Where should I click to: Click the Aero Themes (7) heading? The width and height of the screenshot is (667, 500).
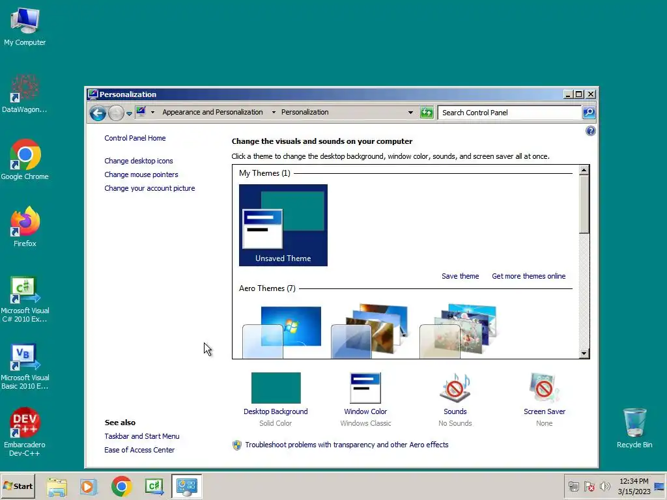[x=267, y=288]
